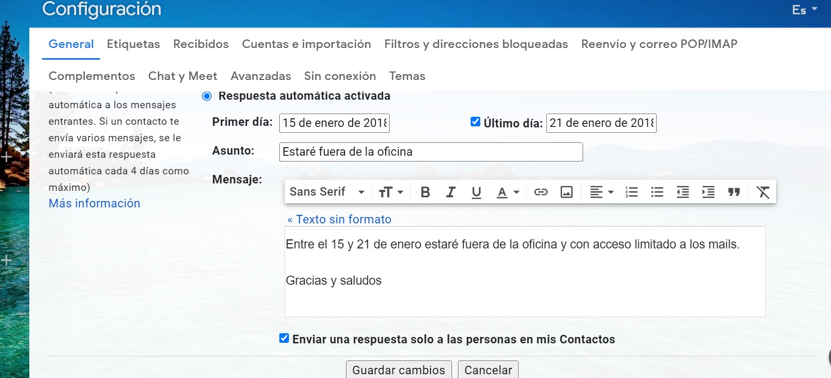
Task: Create a bulleted list
Action: [657, 192]
